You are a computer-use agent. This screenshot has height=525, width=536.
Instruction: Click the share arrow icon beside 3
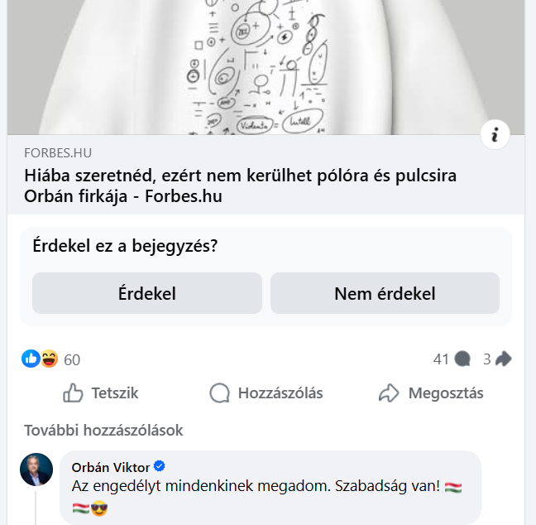tap(504, 359)
